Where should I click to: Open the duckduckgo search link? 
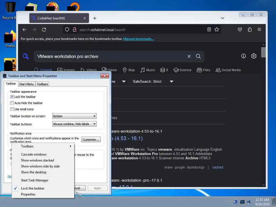click(196, 167)
